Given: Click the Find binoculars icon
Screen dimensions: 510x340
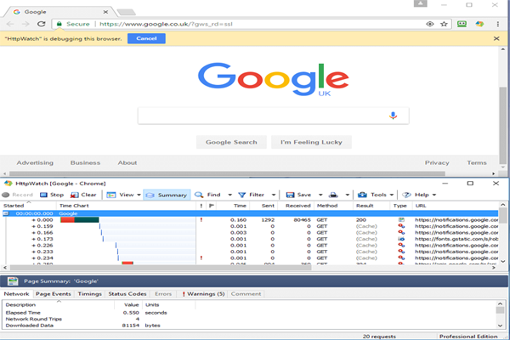Looking at the screenshot, I should click(199, 195).
